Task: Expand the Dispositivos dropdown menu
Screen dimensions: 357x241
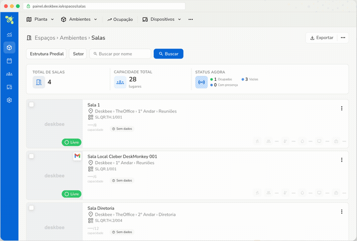Action: click(179, 19)
